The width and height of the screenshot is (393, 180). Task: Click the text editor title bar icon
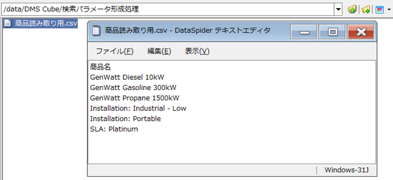tap(96, 31)
